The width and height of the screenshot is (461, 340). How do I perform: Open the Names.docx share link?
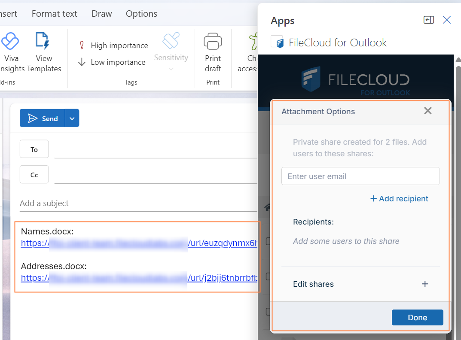pos(139,243)
